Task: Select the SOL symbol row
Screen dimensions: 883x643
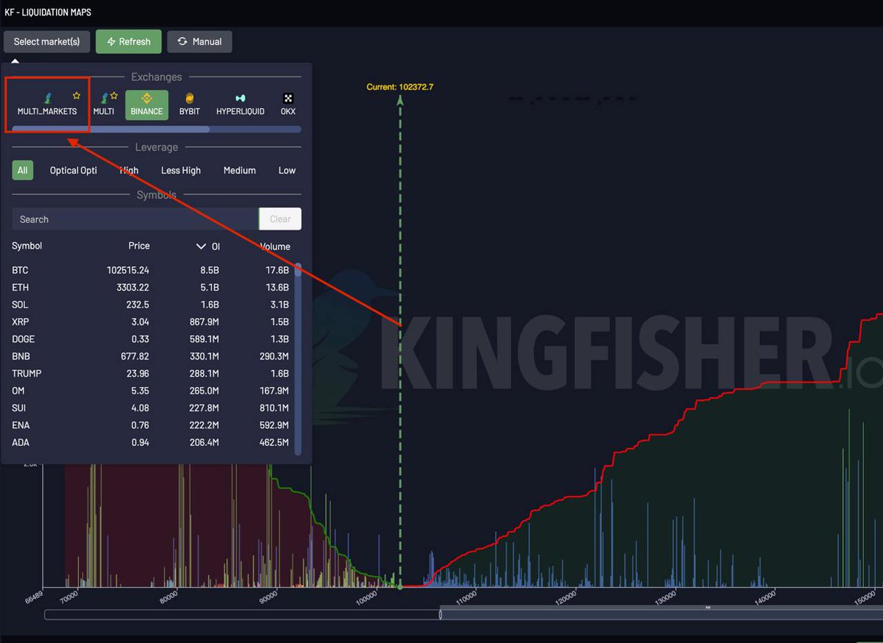Action: pos(152,305)
